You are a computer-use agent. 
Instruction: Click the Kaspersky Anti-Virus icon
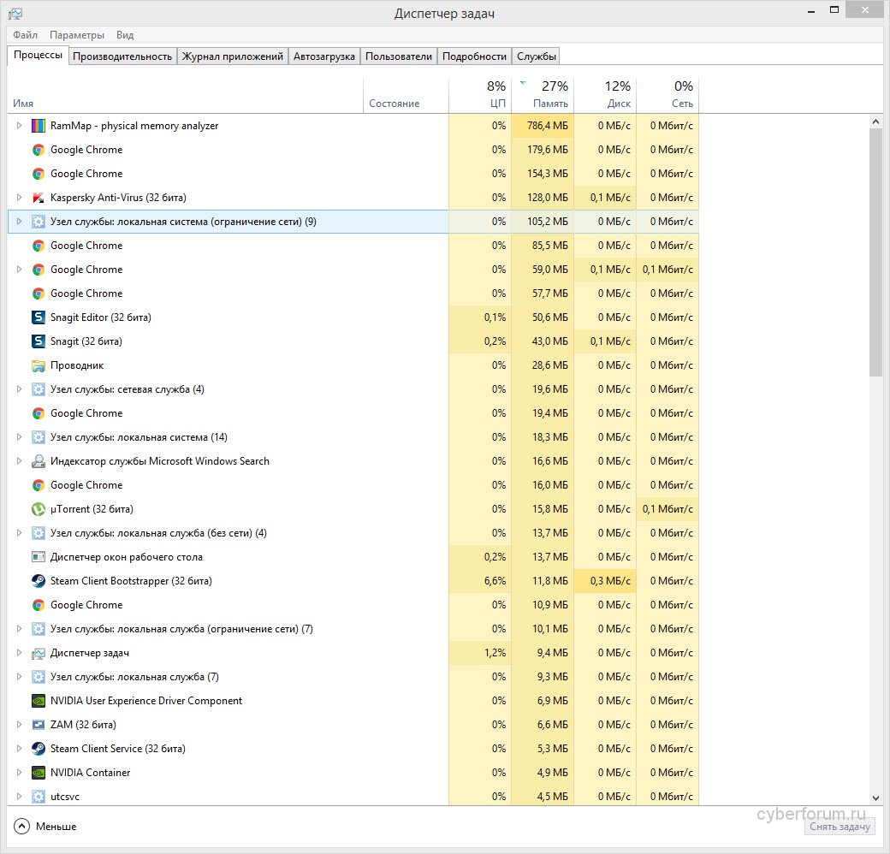(x=39, y=198)
